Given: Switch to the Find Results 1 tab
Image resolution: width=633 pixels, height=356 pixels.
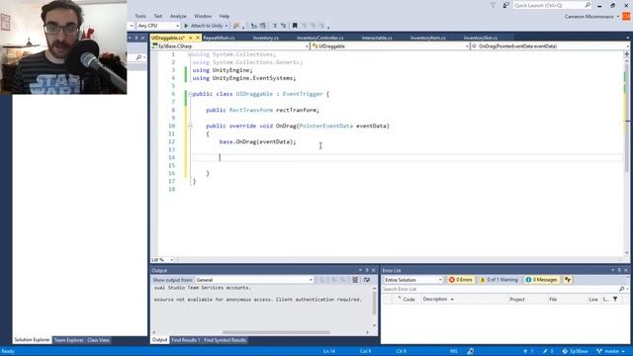Looking at the screenshot, I should 185,340.
